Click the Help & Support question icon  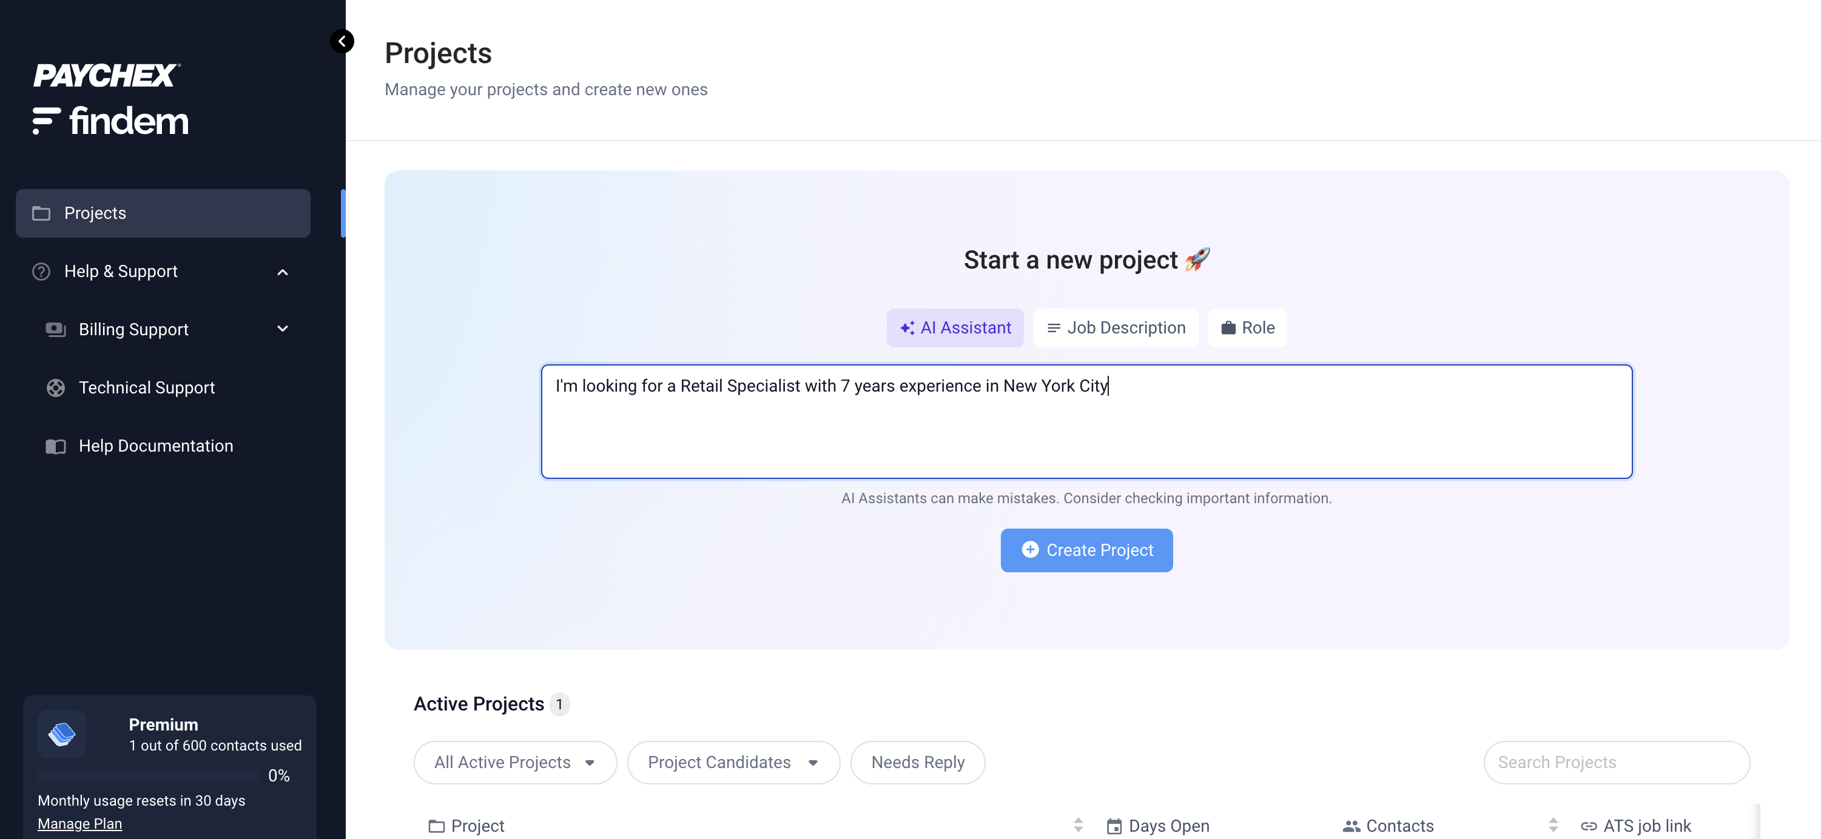point(41,271)
